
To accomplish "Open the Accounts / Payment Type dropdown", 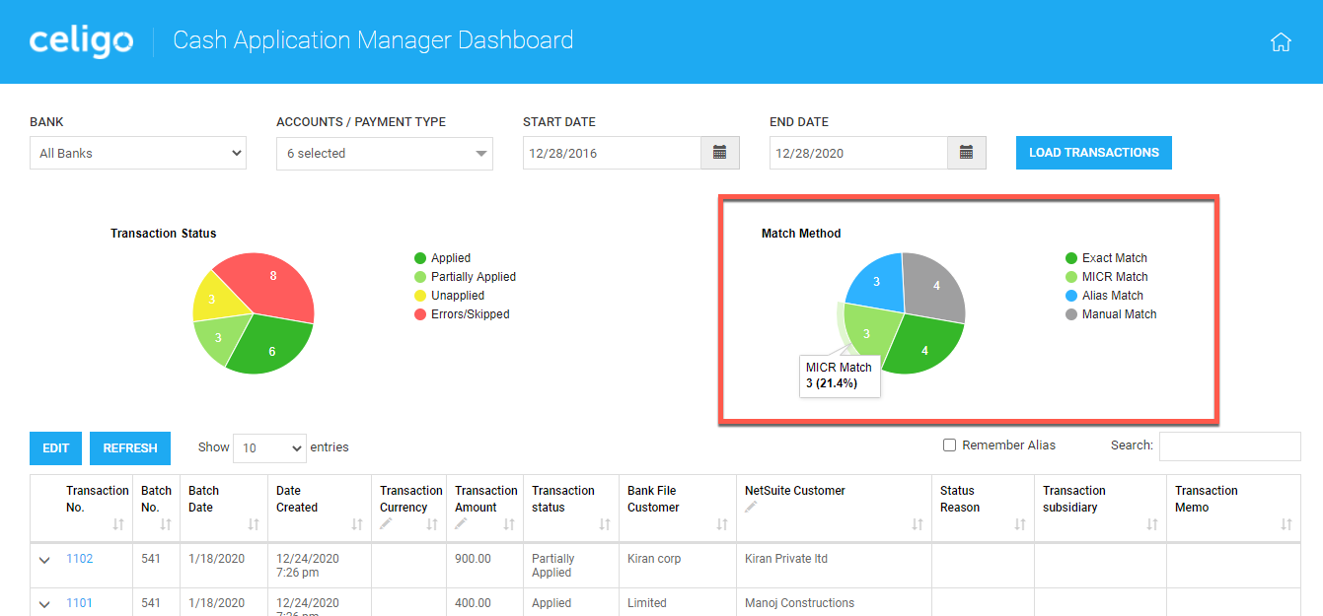I will (385, 153).
